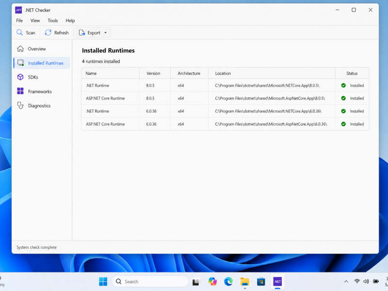
Task: Open the Help menu
Action: pos(70,20)
